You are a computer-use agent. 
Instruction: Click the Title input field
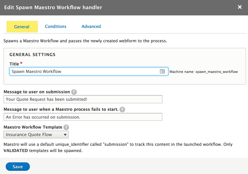89,71
